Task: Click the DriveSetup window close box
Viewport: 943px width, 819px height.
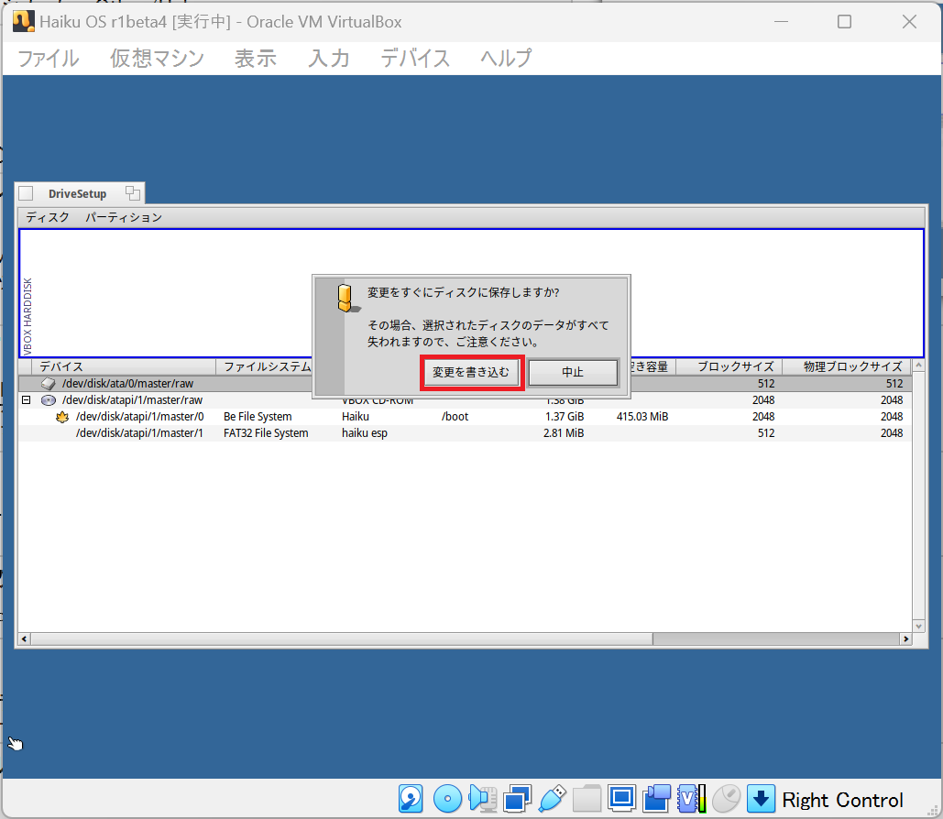Action: 26,193
